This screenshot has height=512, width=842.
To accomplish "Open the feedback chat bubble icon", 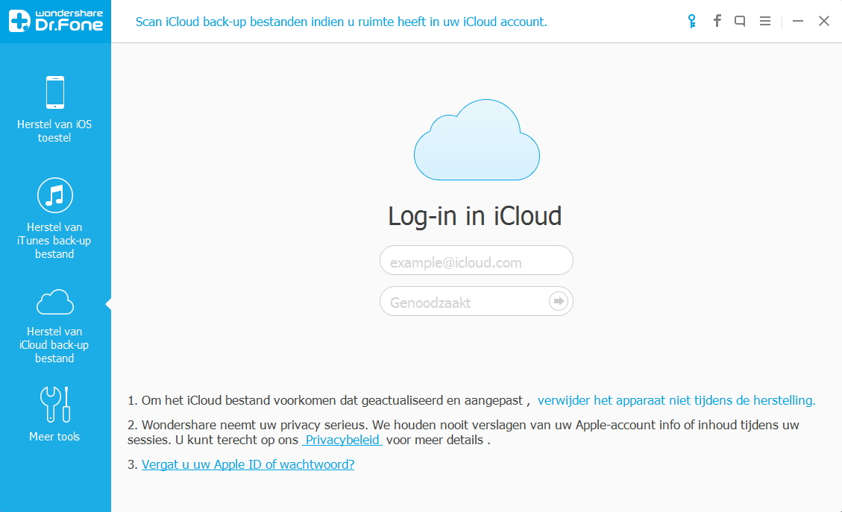I will click(740, 22).
